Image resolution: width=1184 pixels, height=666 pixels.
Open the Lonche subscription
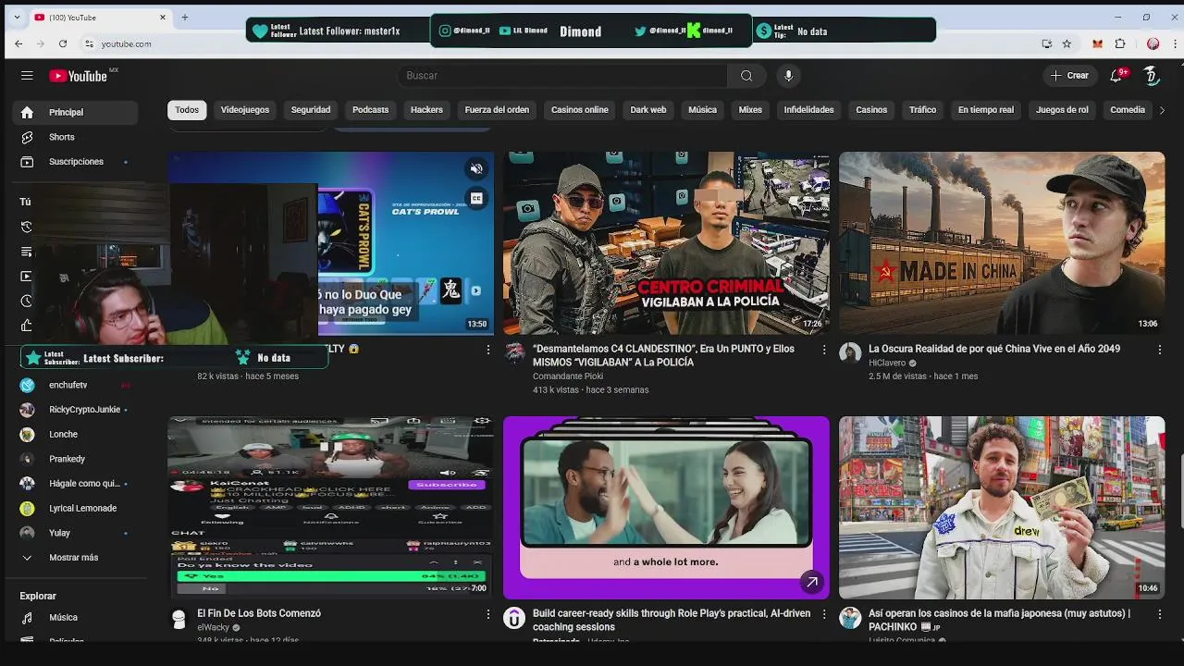click(x=76, y=435)
